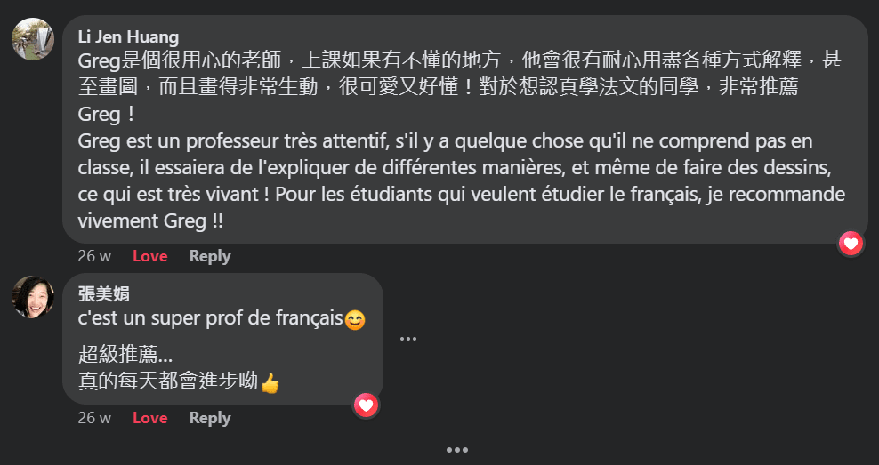Open the 26 w timestamp under 張美娟's comment

94,418
